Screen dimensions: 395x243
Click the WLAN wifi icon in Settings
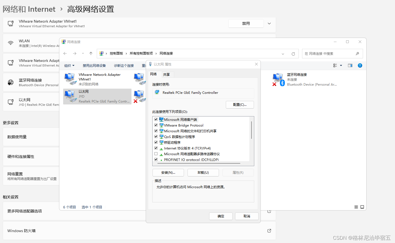tap(11, 43)
